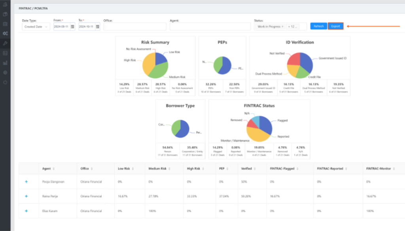Open the bar chart reports sidebar icon

pyautogui.click(x=5, y=63)
